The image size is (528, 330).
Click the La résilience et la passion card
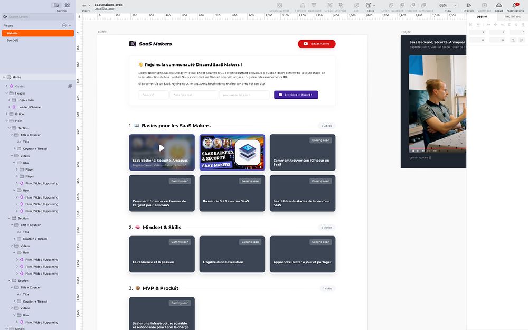tap(162, 254)
